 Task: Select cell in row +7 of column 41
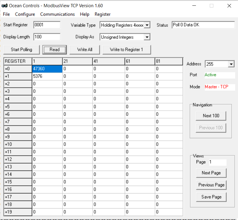tap(108, 122)
